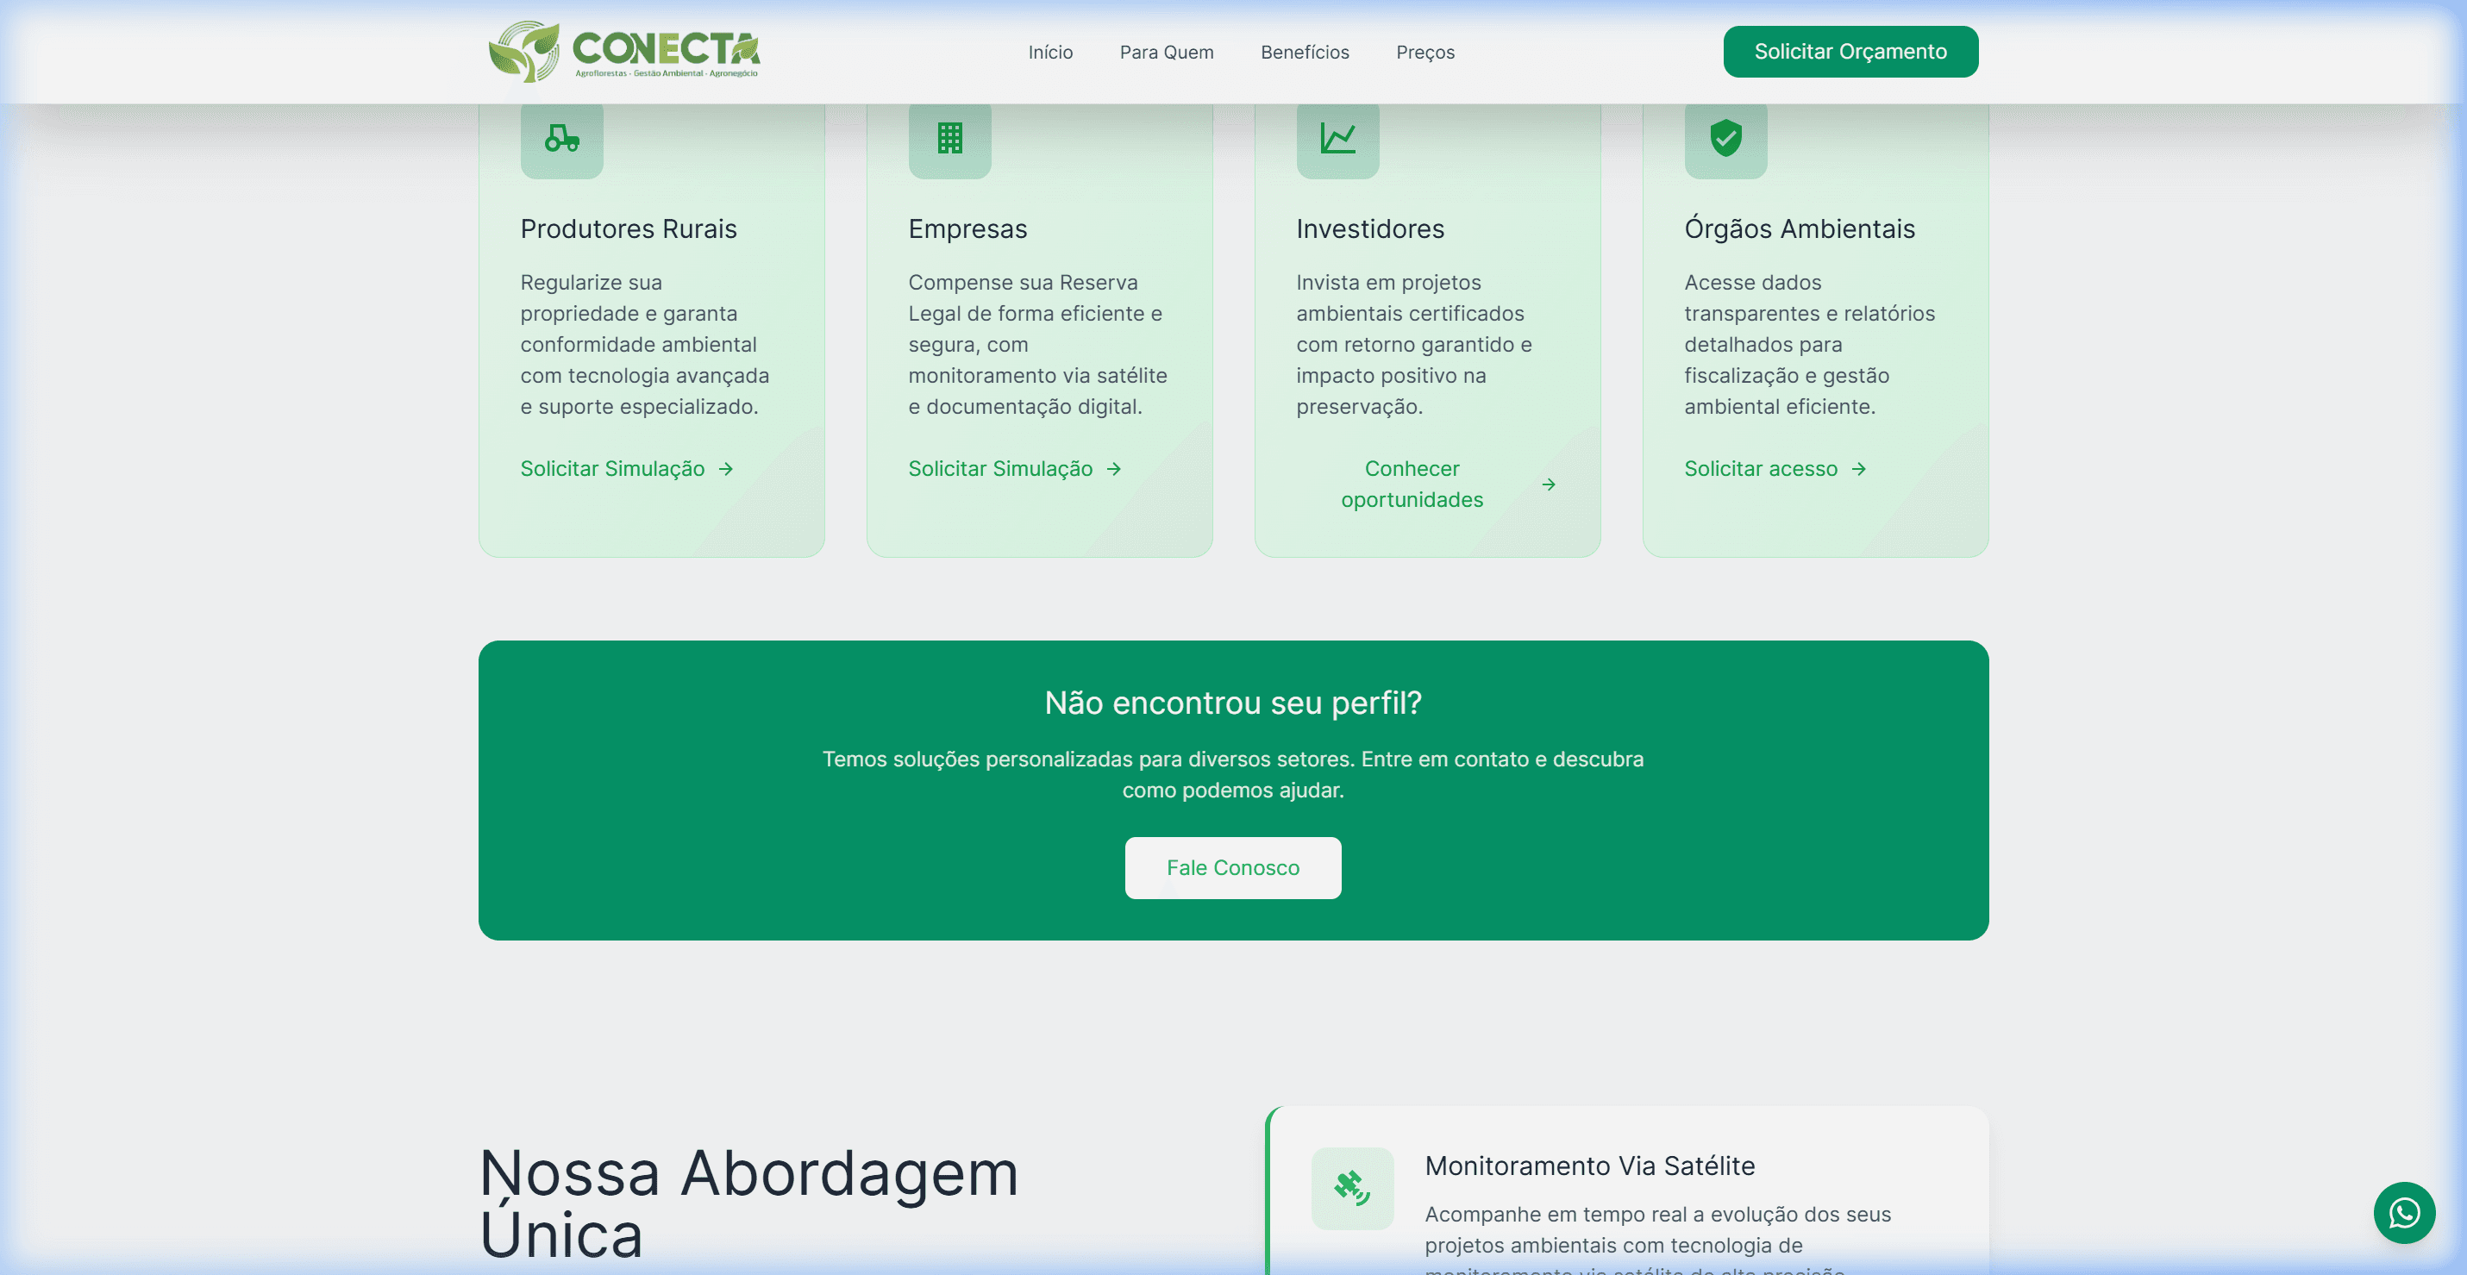This screenshot has height=1275, width=2467.
Task: Click the arrow after Conhecer oportunidades
Action: pyautogui.click(x=1550, y=484)
